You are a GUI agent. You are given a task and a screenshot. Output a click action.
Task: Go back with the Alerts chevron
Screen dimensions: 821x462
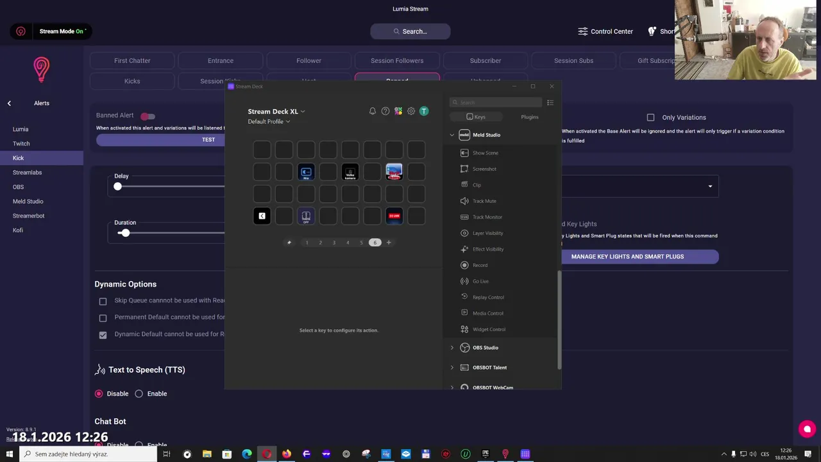tap(9, 103)
